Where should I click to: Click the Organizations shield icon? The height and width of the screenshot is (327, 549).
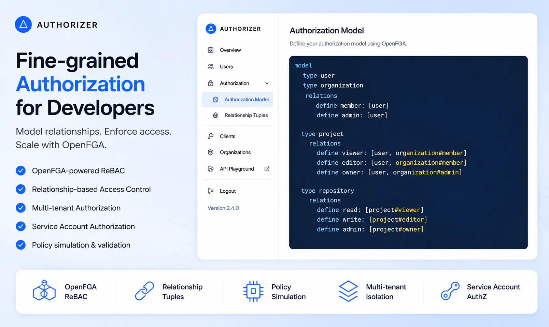(211, 152)
